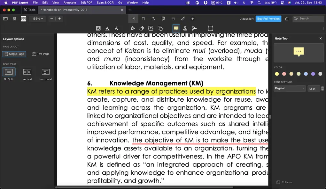Viewport: 326px width, 189px height.
Task: Select the rectangular selection tool
Action: (x=210, y=28)
